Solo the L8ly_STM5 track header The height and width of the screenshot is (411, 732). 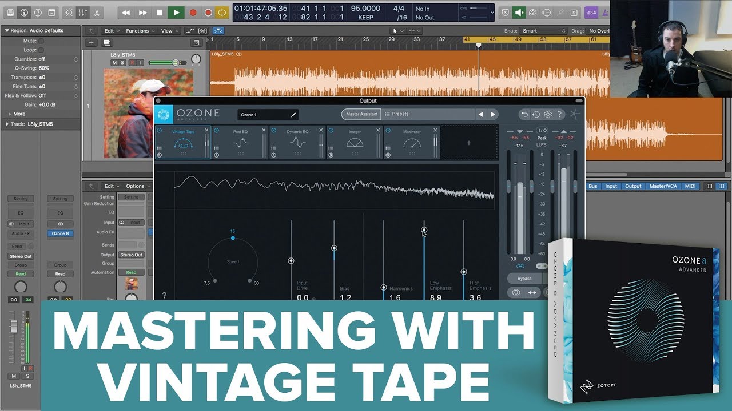point(122,62)
